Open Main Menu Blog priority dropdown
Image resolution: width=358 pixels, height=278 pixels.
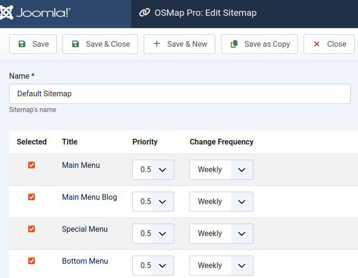(x=153, y=202)
